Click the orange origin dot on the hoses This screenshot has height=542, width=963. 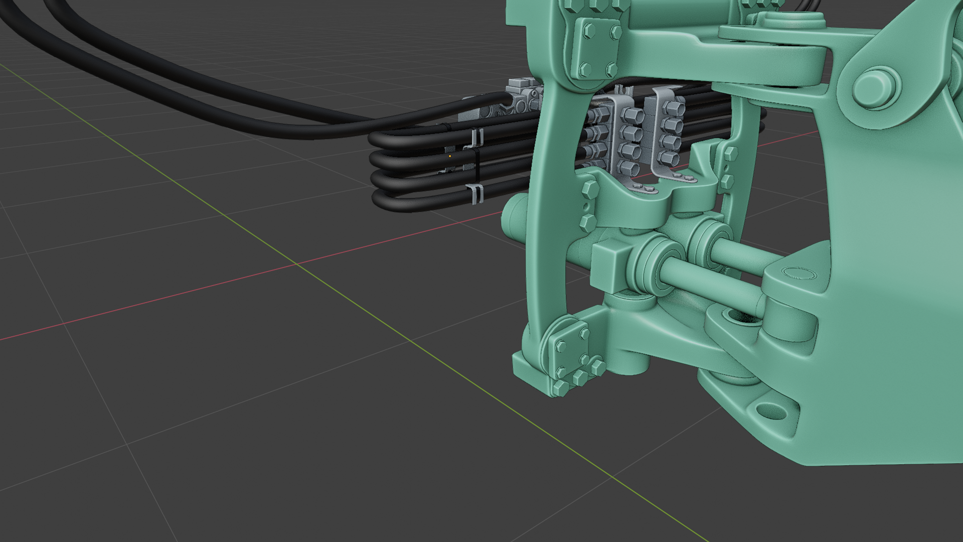pos(450,156)
